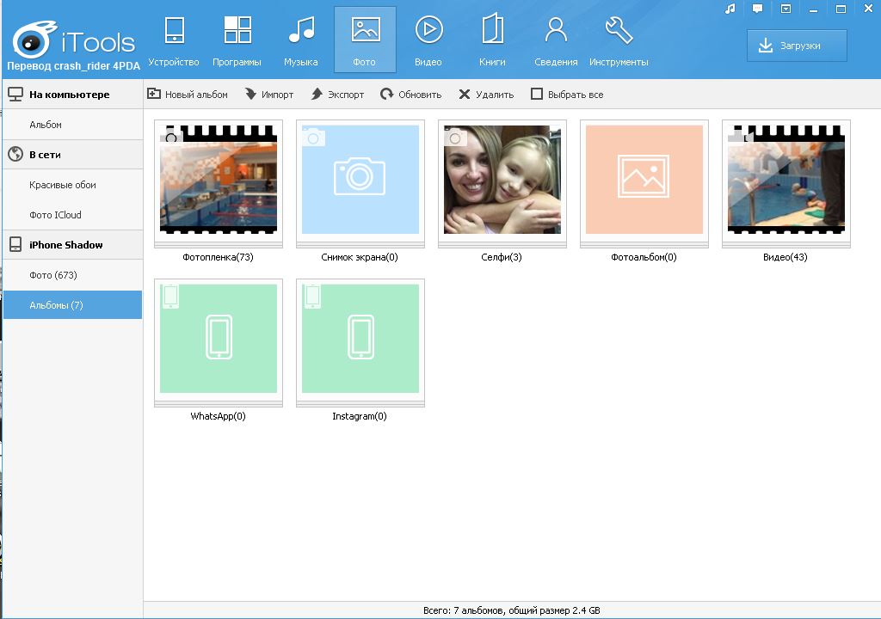
Task: Click the Новый альбом toolbar button
Action: click(188, 95)
